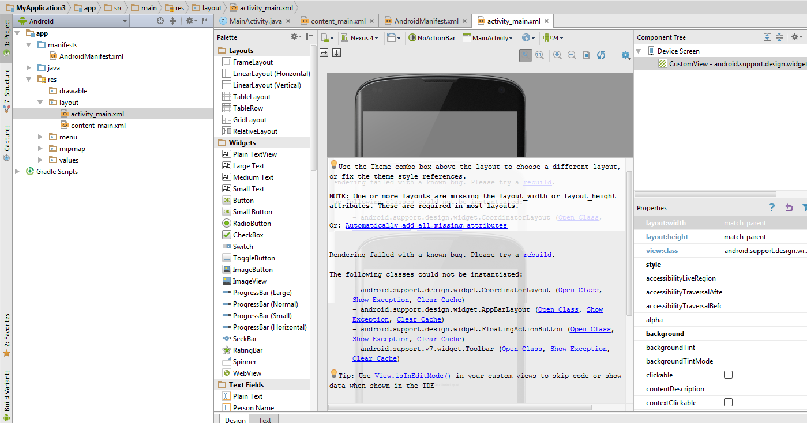The height and width of the screenshot is (423, 807).
Task: Click Show Exception for FloatingActionButton
Action: pyautogui.click(x=381, y=339)
